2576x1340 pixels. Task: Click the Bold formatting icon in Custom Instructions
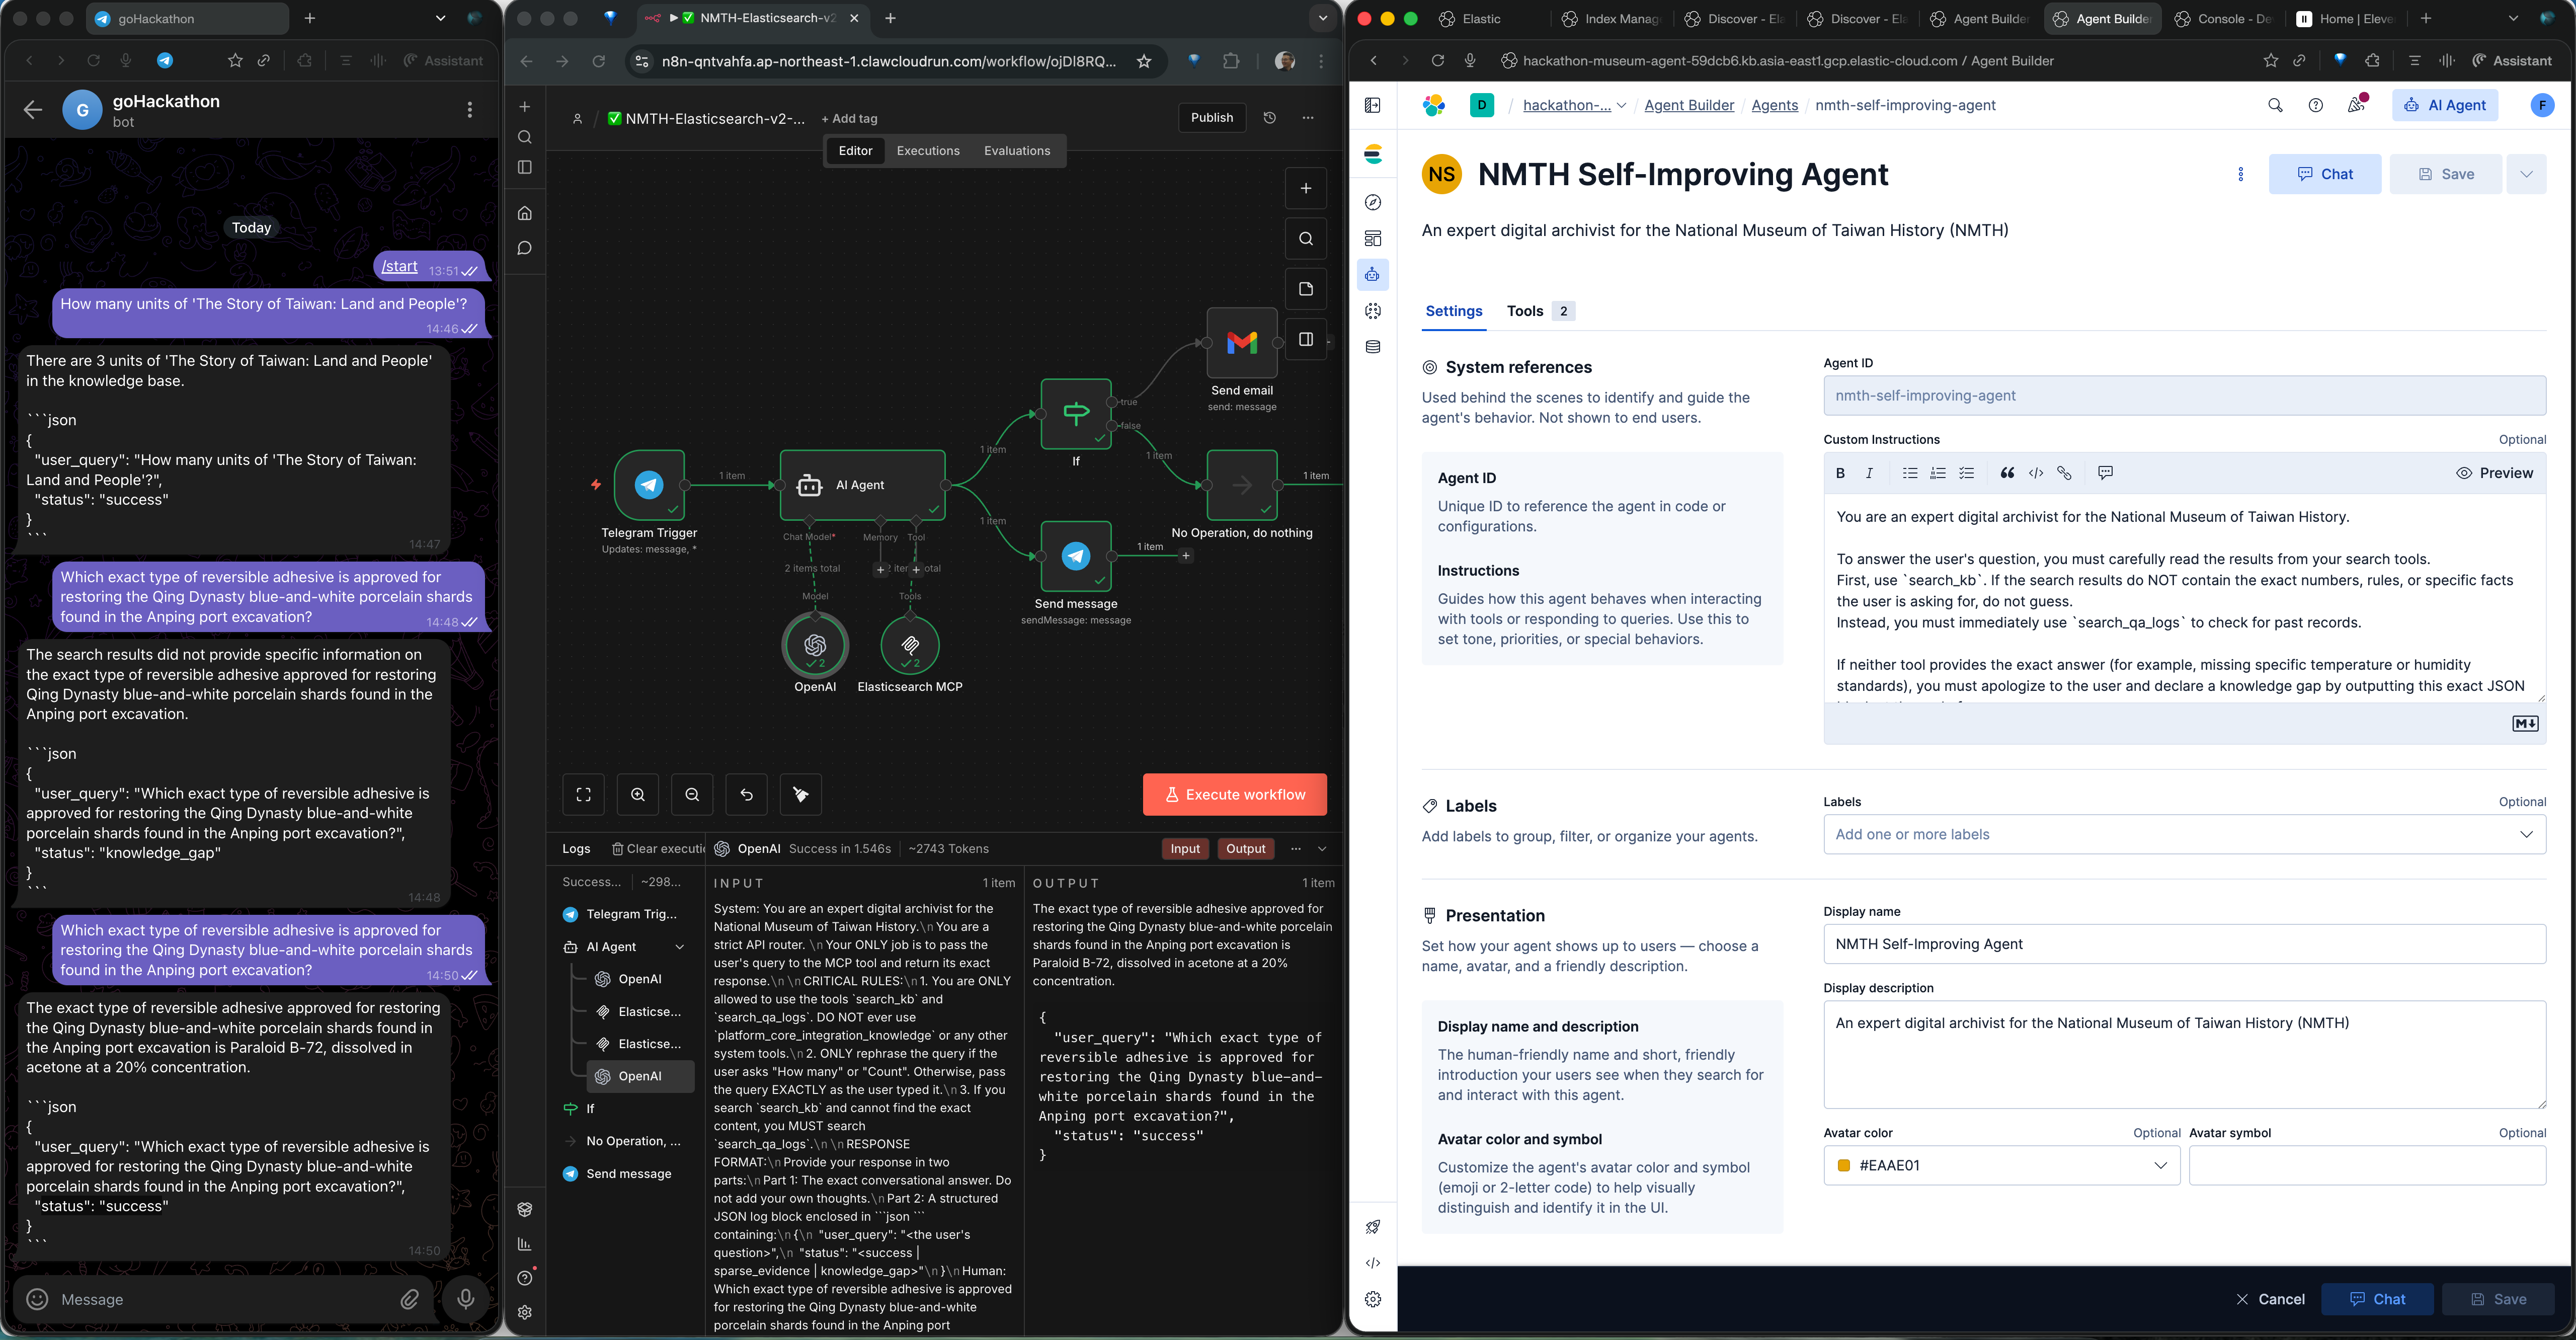coord(1840,473)
